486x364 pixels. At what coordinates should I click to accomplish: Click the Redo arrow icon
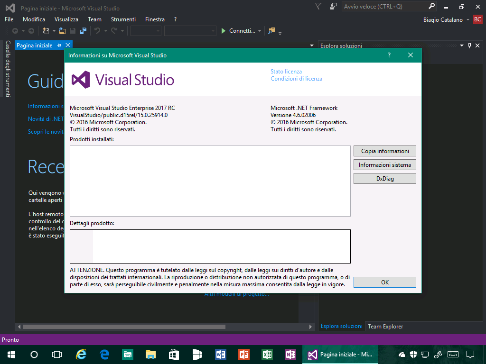coord(114,31)
